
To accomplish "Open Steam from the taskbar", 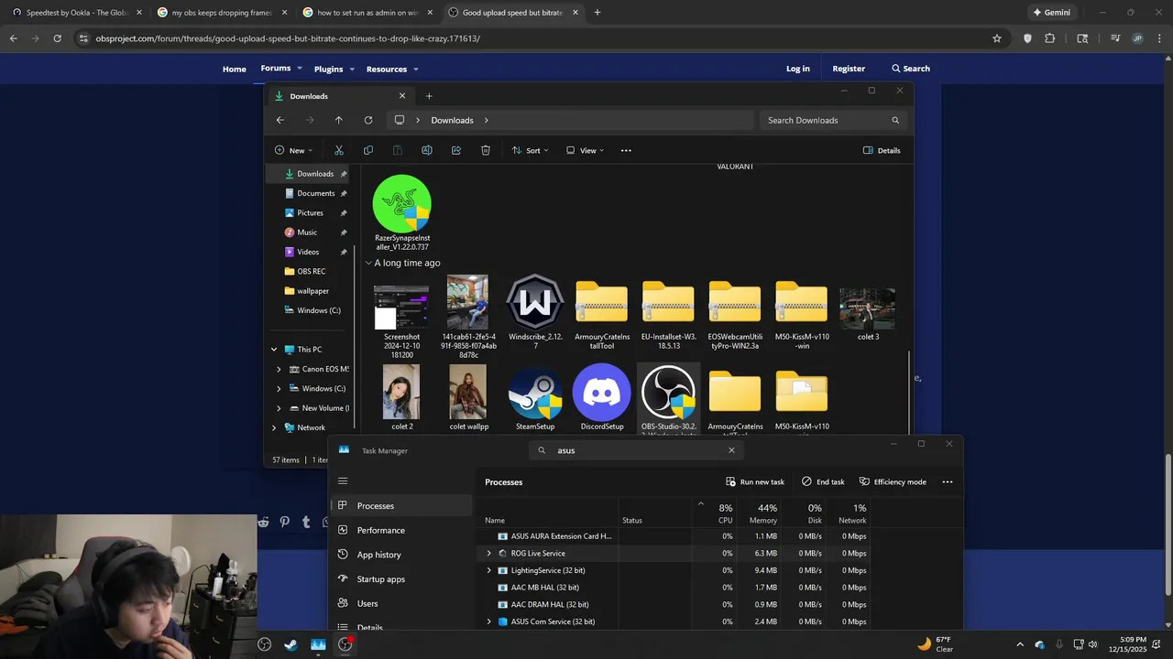I will tap(291, 644).
